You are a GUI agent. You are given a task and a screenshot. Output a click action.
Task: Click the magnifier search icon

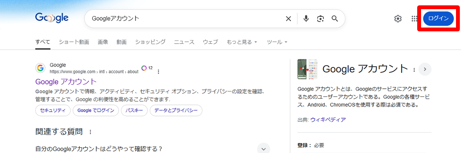click(x=335, y=19)
